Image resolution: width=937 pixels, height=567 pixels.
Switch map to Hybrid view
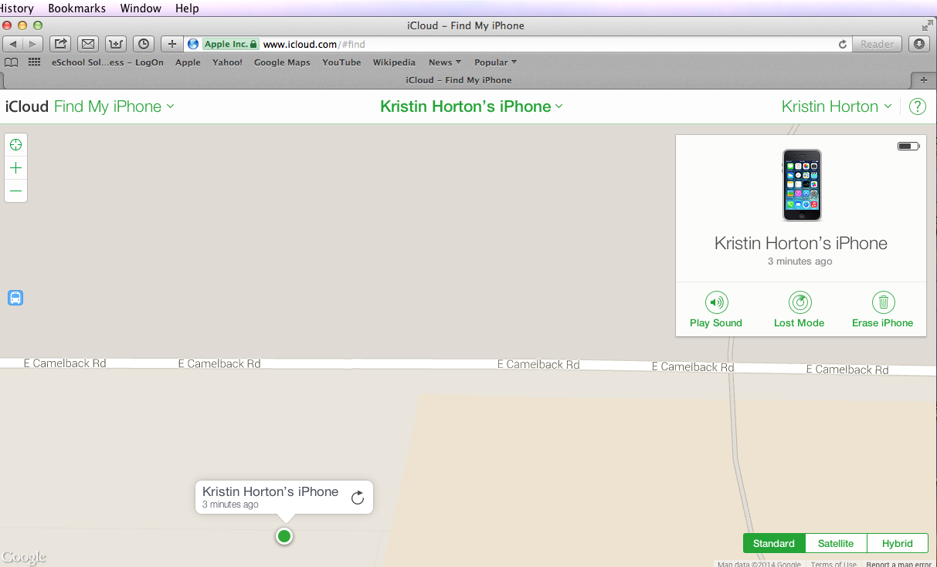(898, 543)
